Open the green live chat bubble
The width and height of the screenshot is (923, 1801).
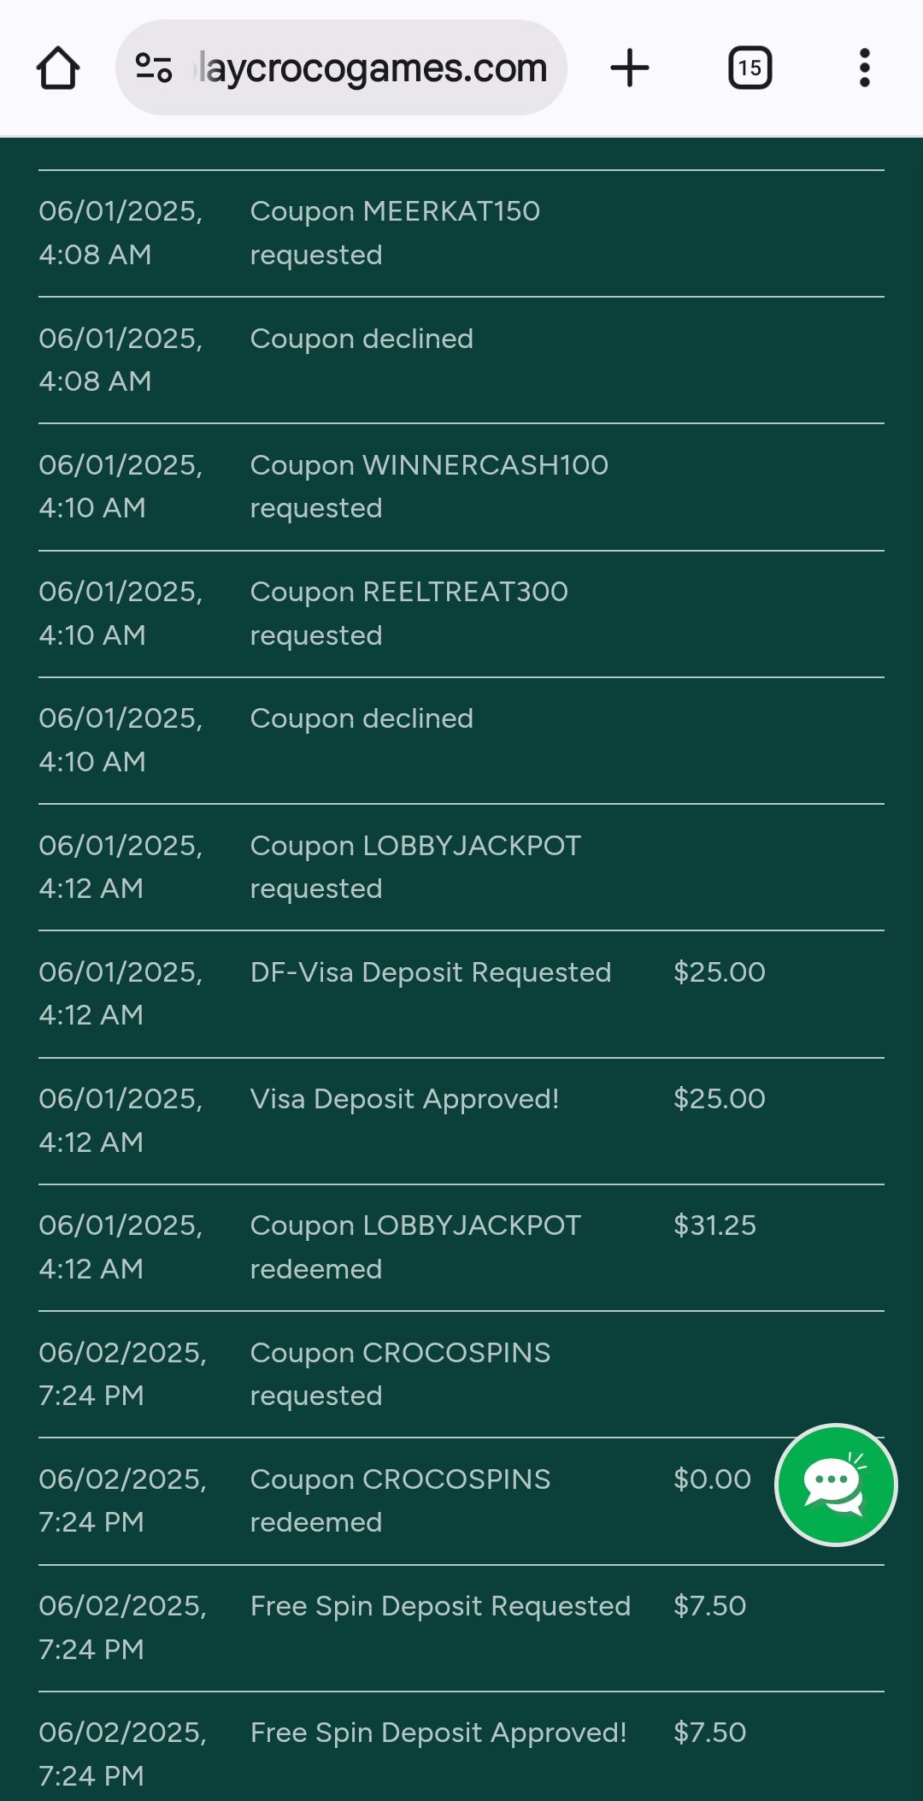835,1485
